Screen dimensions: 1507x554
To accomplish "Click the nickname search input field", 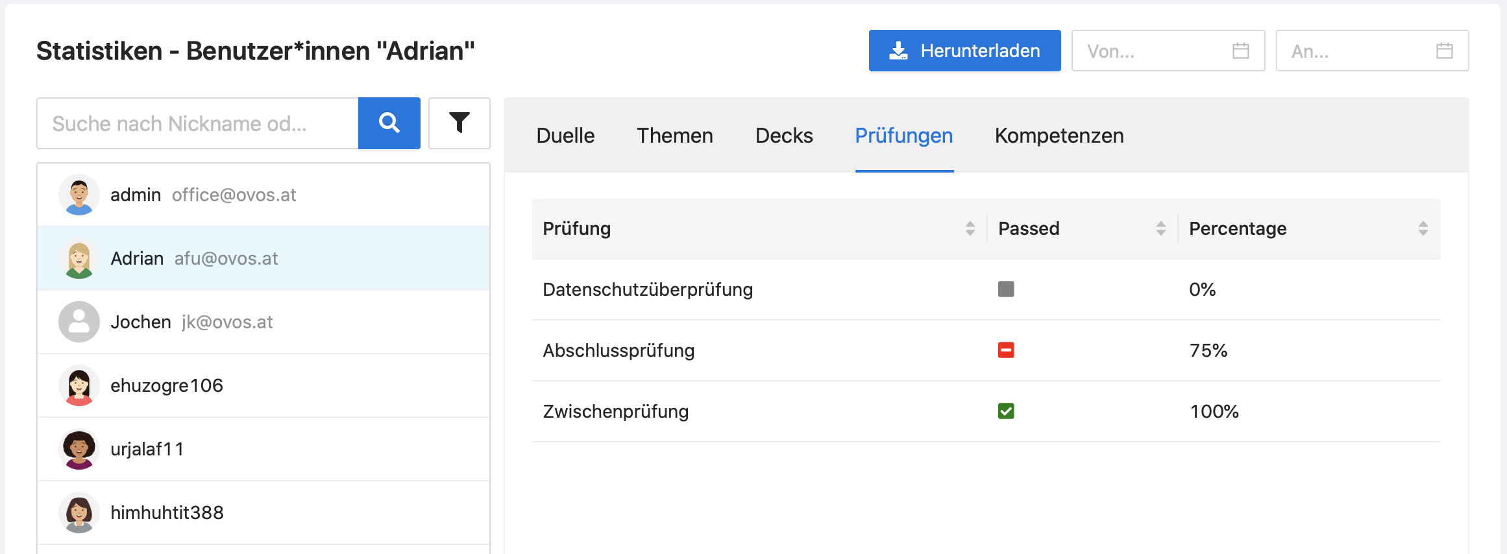I will point(197,123).
